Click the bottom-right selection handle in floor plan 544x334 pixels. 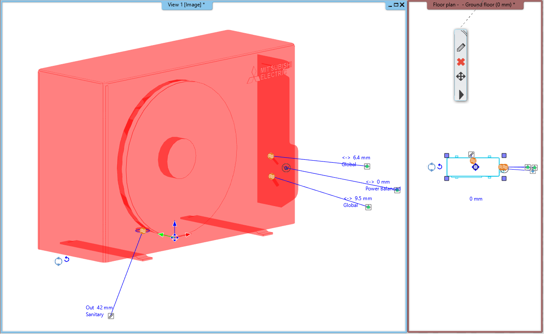[x=504, y=178]
